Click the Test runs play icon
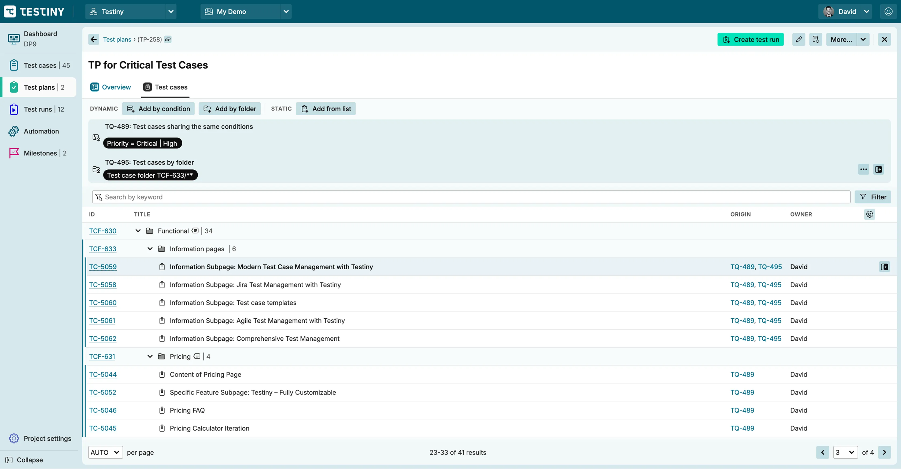Screen dimensions: 901x469 click(x=14, y=109)
